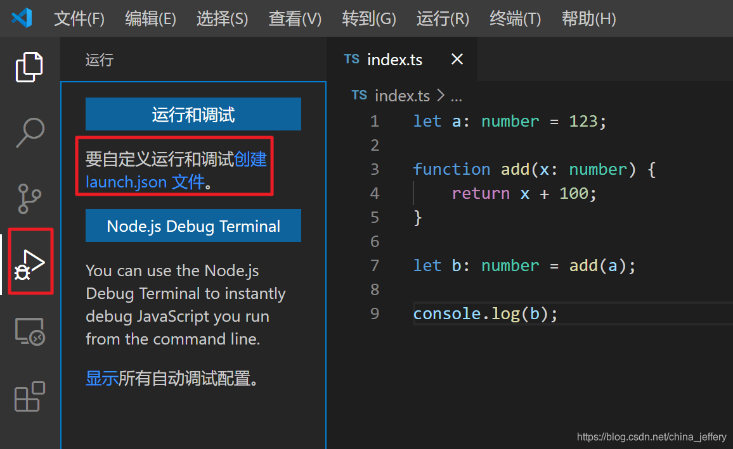Image resolution: width=733 pixels, height=449 pixels.
Task: Click the TS icon in index.ts tab
Action: click(x=351, y=60)
